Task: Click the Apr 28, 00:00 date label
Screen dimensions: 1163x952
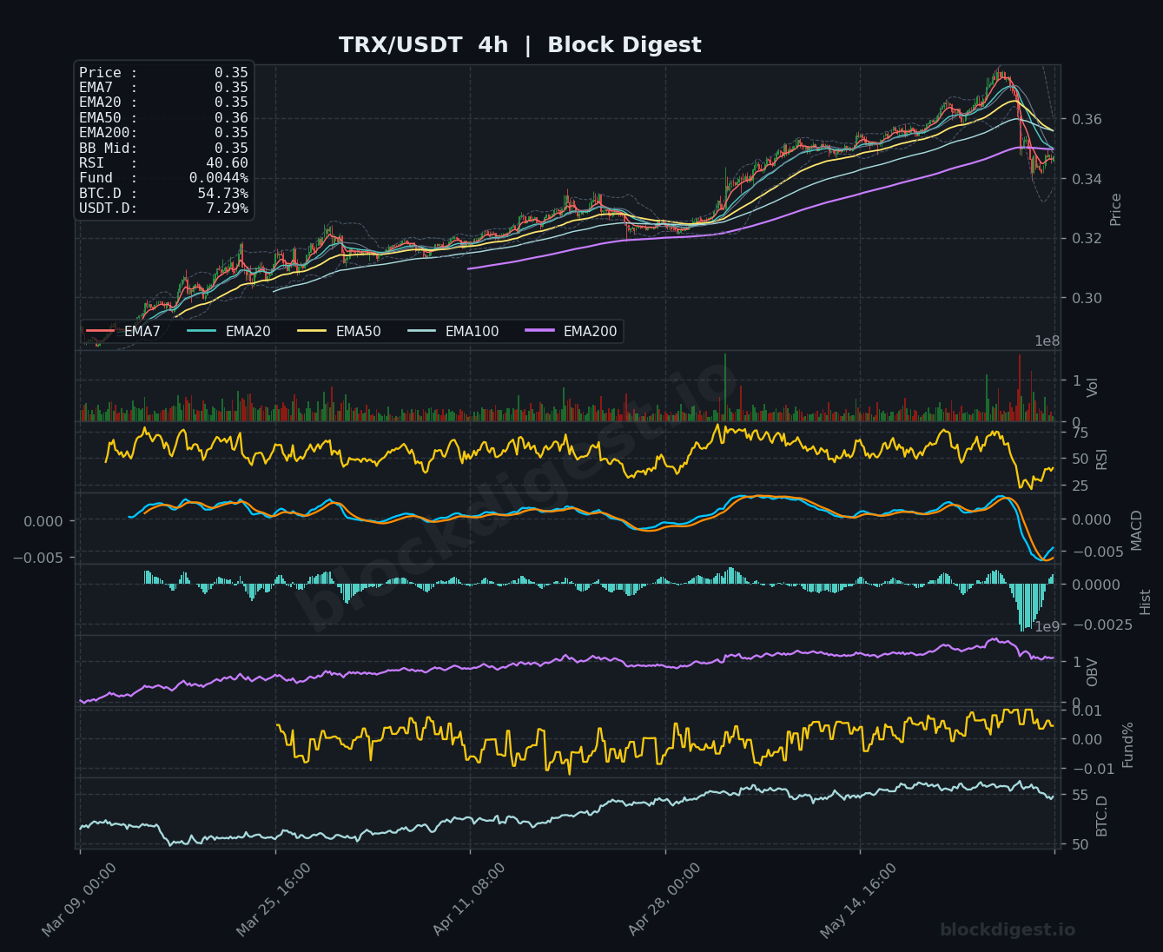Action: click(x=664, y=900)
